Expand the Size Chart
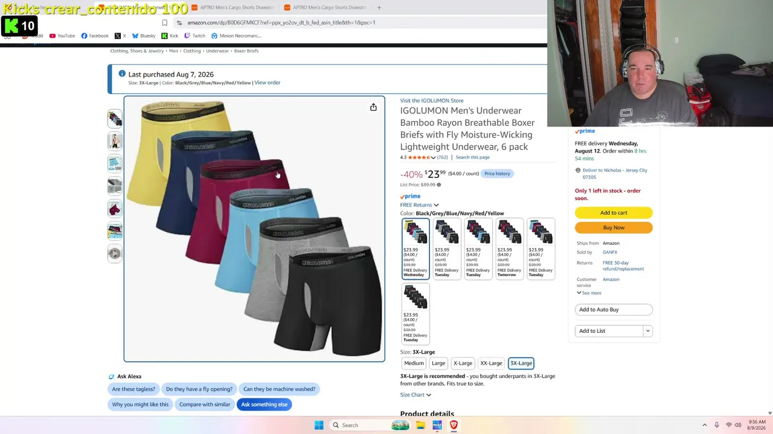 [x=415, y=395]
